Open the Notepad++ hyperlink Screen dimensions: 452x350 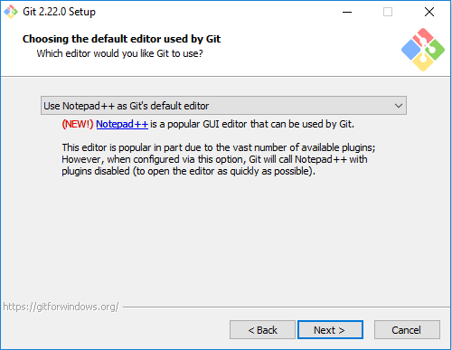(122, 124)
